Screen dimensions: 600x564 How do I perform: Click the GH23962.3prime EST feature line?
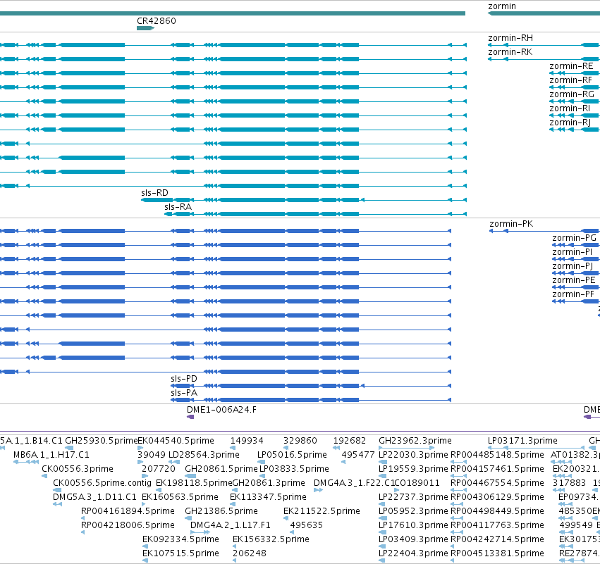[406, 448]
